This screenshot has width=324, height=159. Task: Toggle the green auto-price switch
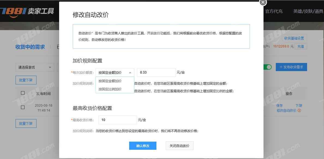[x=267, y=67]
